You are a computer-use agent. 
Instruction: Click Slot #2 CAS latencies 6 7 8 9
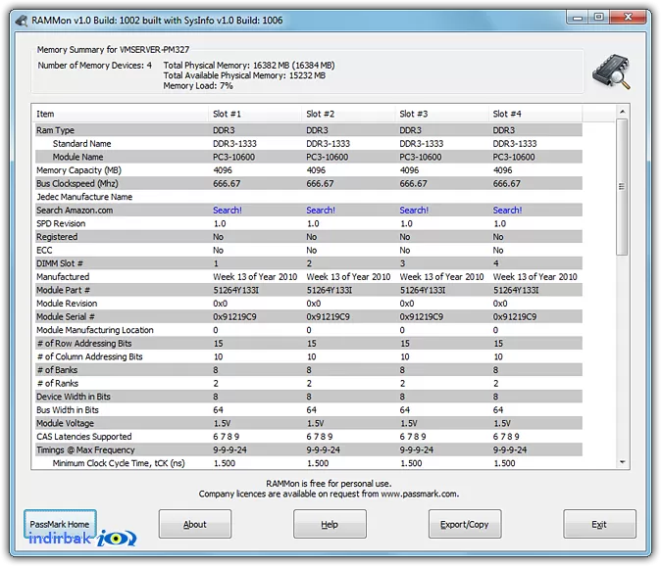click(320, 437)
